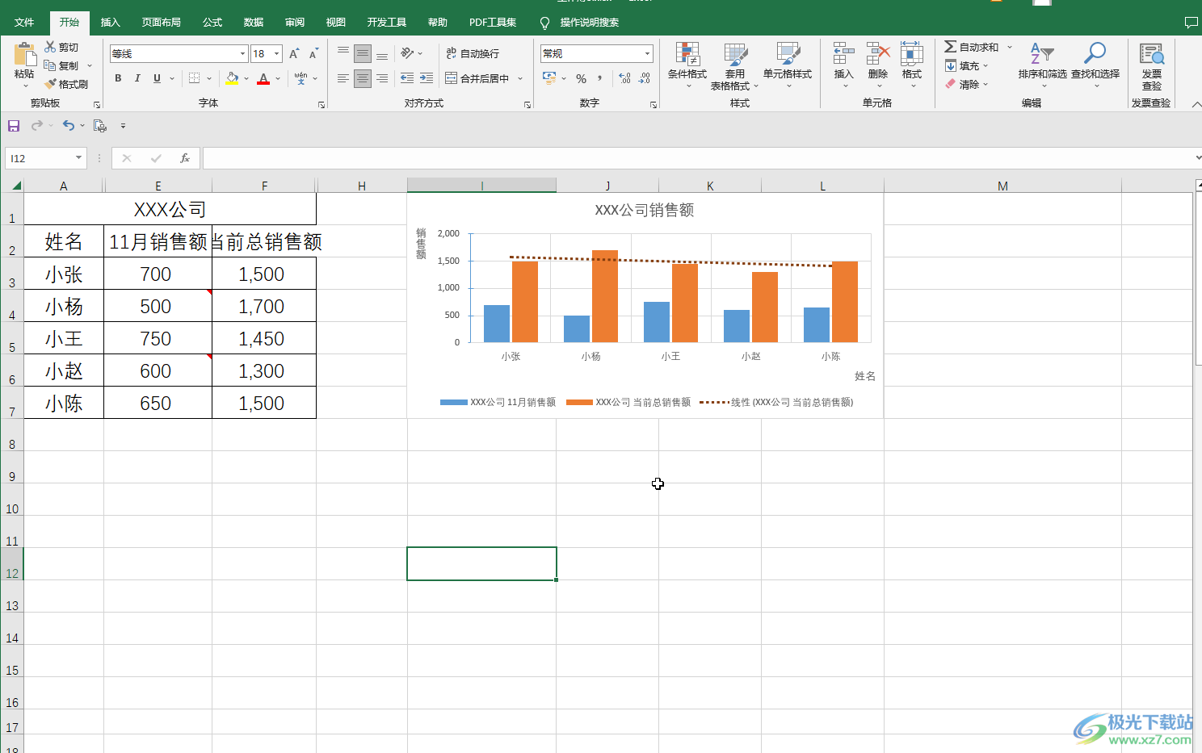1202x753 pixels.
Task: Click the Undo arrow in quick access
Action: pos(69,125)
